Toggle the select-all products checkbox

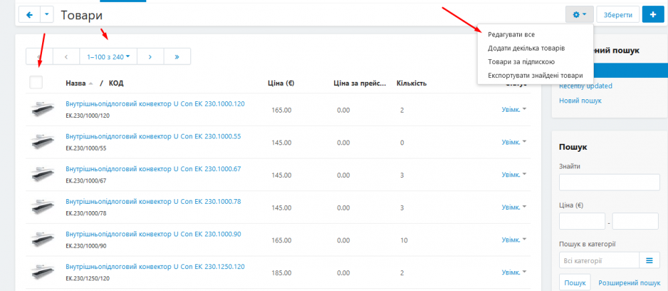[36, 83]
